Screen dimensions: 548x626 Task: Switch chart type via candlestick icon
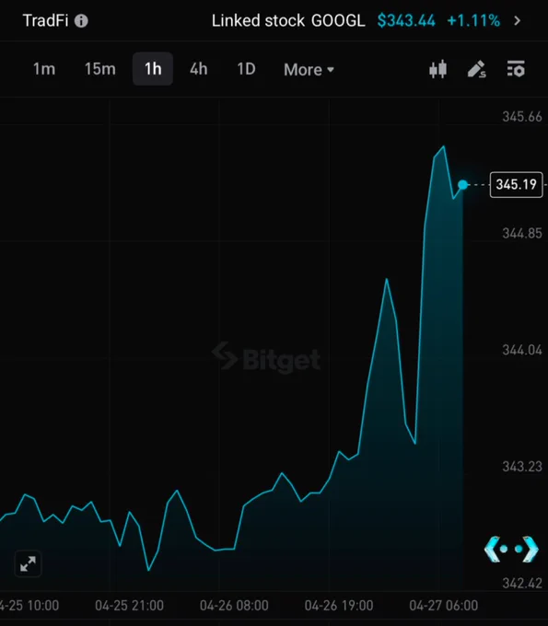pos(437,69)
